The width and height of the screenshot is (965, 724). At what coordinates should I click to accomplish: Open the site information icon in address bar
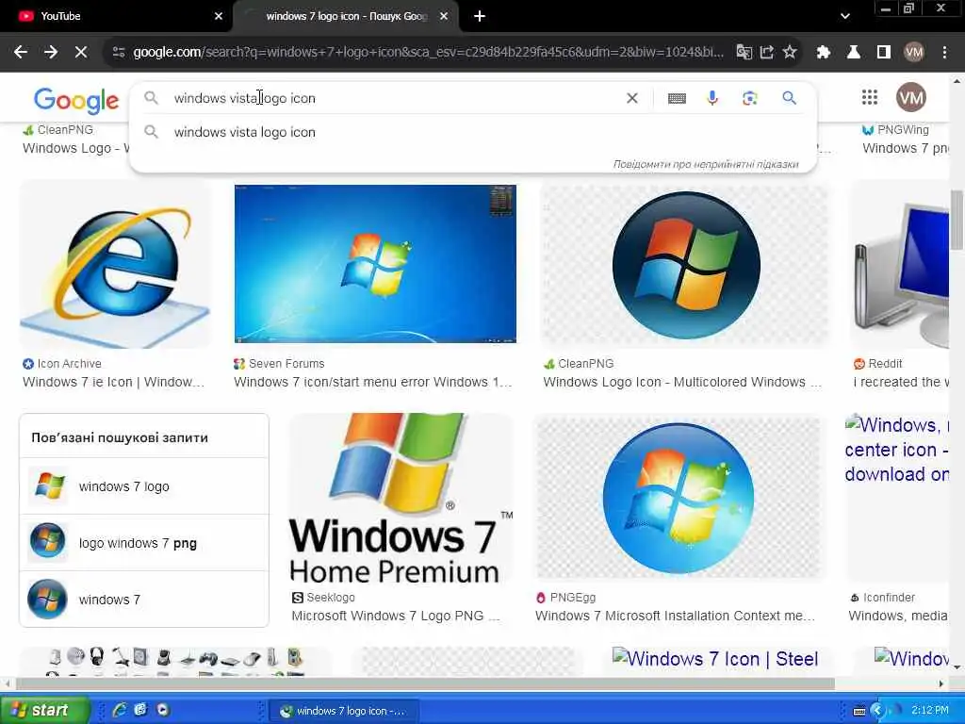119,53
